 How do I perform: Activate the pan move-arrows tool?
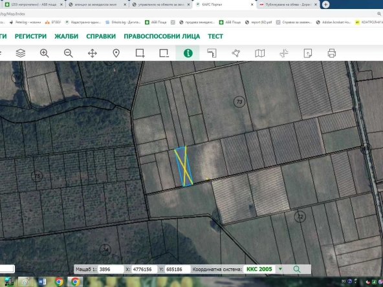93,53
